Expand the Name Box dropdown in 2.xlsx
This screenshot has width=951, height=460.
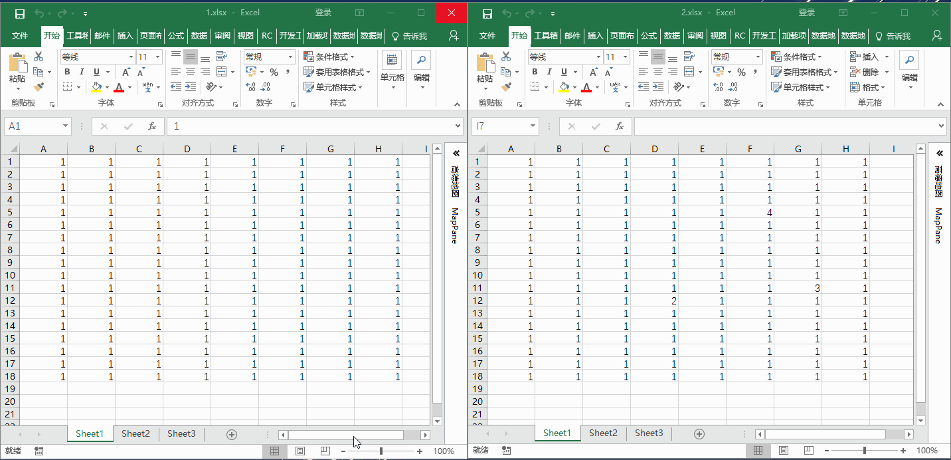tap(533, 126)
